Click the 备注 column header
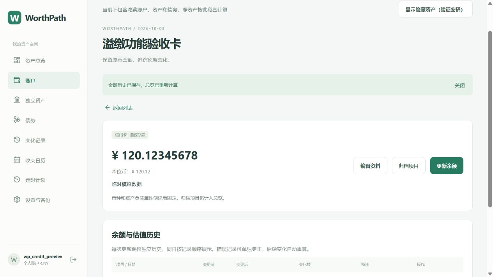The height and width of the screenshot is (277, 493). pos(365,265)
